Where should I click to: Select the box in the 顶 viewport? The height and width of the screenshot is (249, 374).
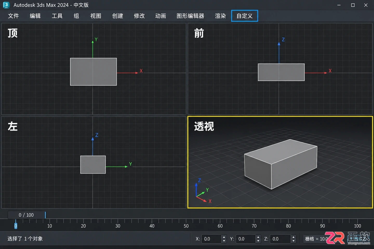(94, 72)
